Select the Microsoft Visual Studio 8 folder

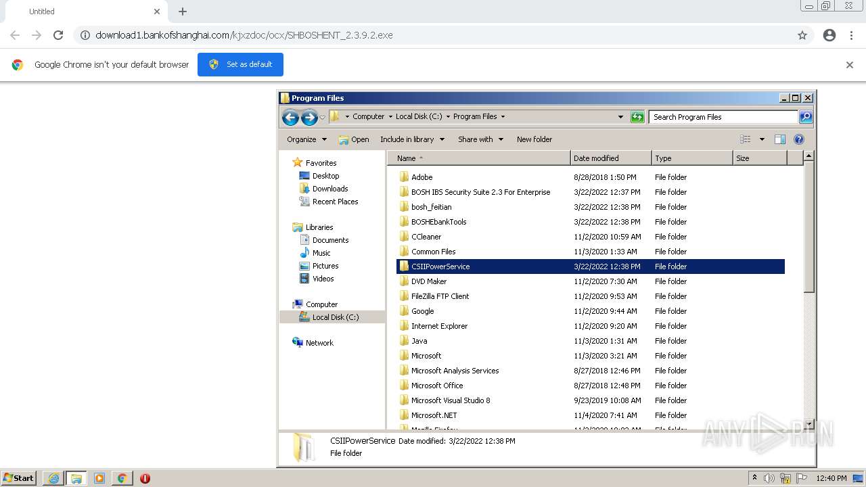[x=591, y=400]
